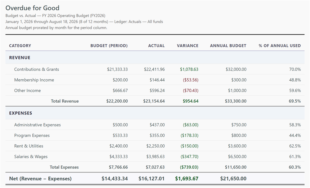
Task: Click the $750.00 annual budget value
Action: tap(239, 125)
